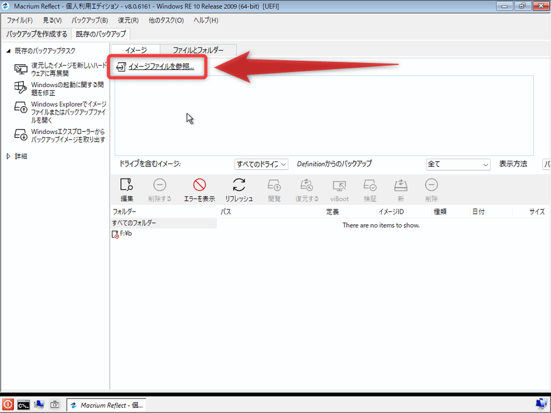Open the バックアップ(B) menu
The width and height of the screenshot is (551, 413).
(90, 20)
